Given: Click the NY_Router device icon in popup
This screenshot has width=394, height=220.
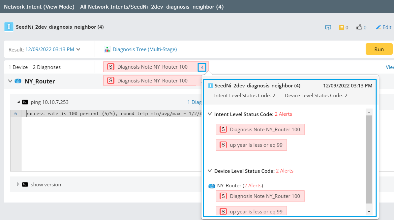Looking at the screenshot, I should pyautogui.click(x=212, y=186).
